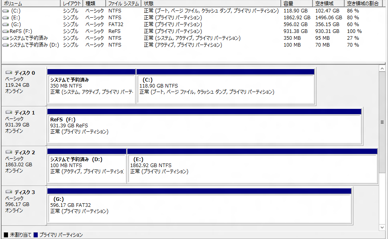Screen dimensions: 388x239
Task: Select the 931.39 GB ReFS (F:) partition block
Action: [x=204, y=129]
